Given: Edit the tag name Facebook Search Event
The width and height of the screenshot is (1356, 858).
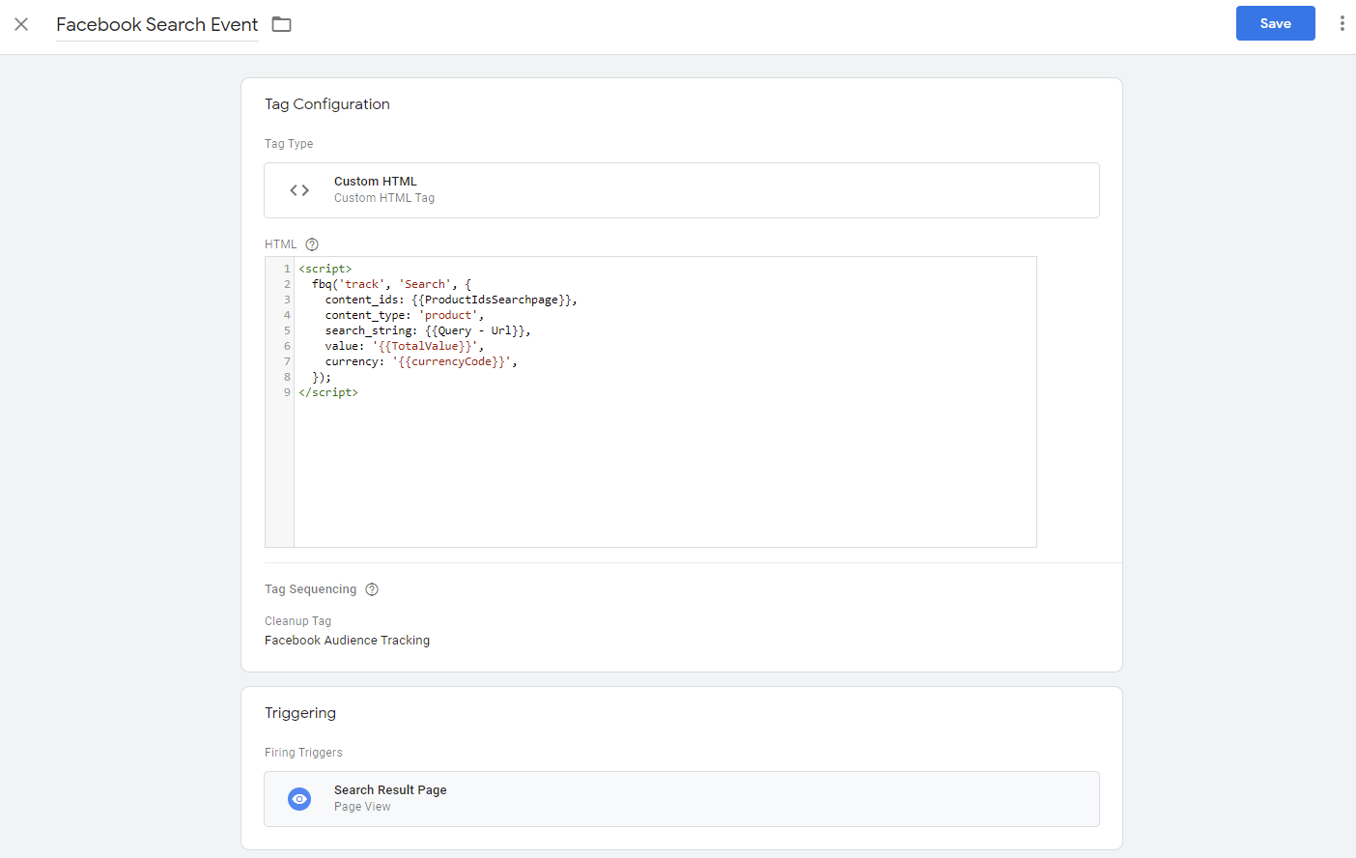Looking at the screenshot, I should tap(156, 24).
